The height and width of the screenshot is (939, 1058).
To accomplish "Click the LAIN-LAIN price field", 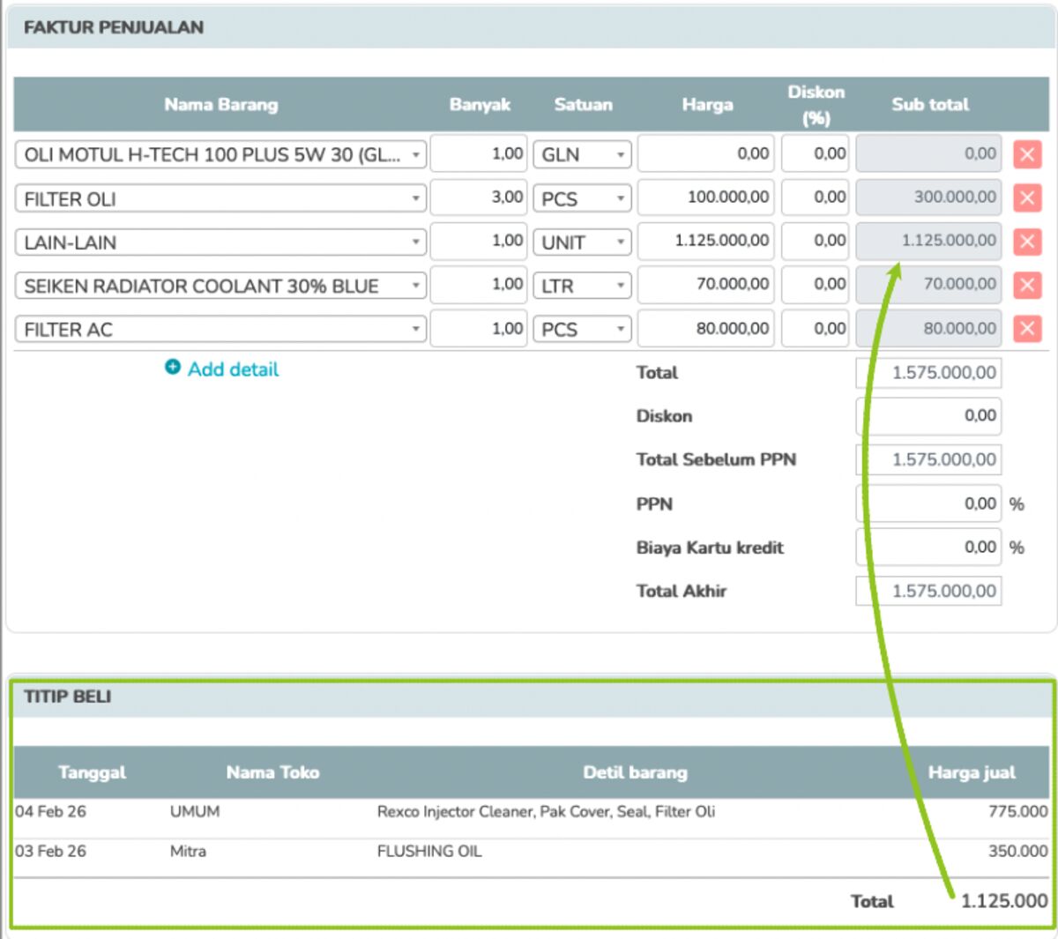I will pos(705,241).
